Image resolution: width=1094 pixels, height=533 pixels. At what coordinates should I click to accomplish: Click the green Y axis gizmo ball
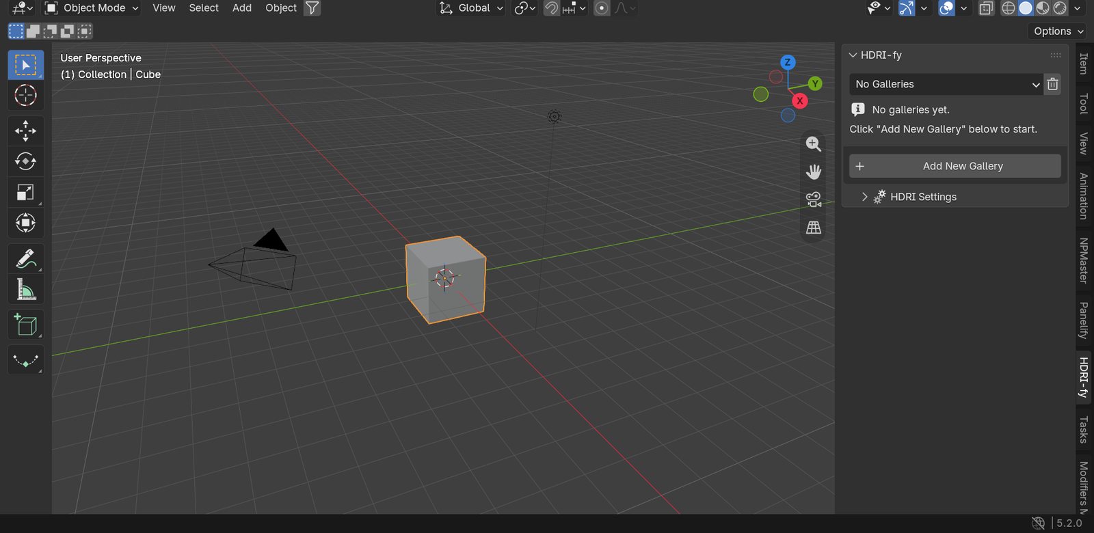pos(814,83)
